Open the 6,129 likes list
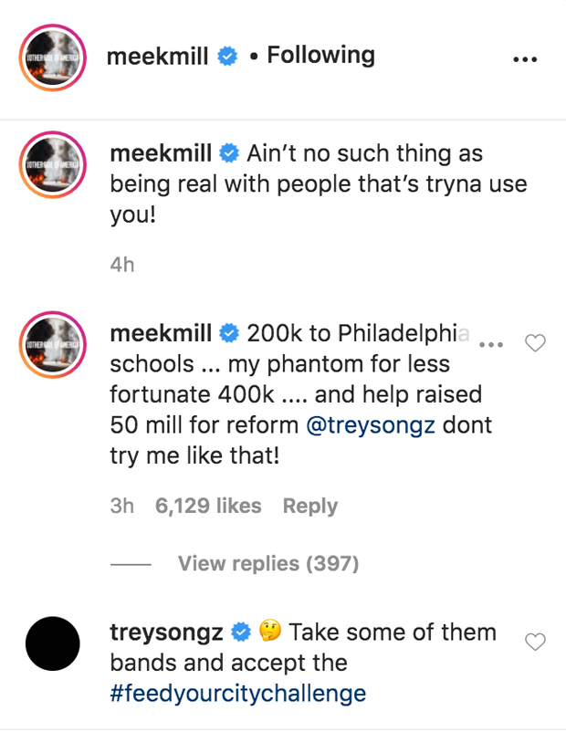 coord(208,506)
